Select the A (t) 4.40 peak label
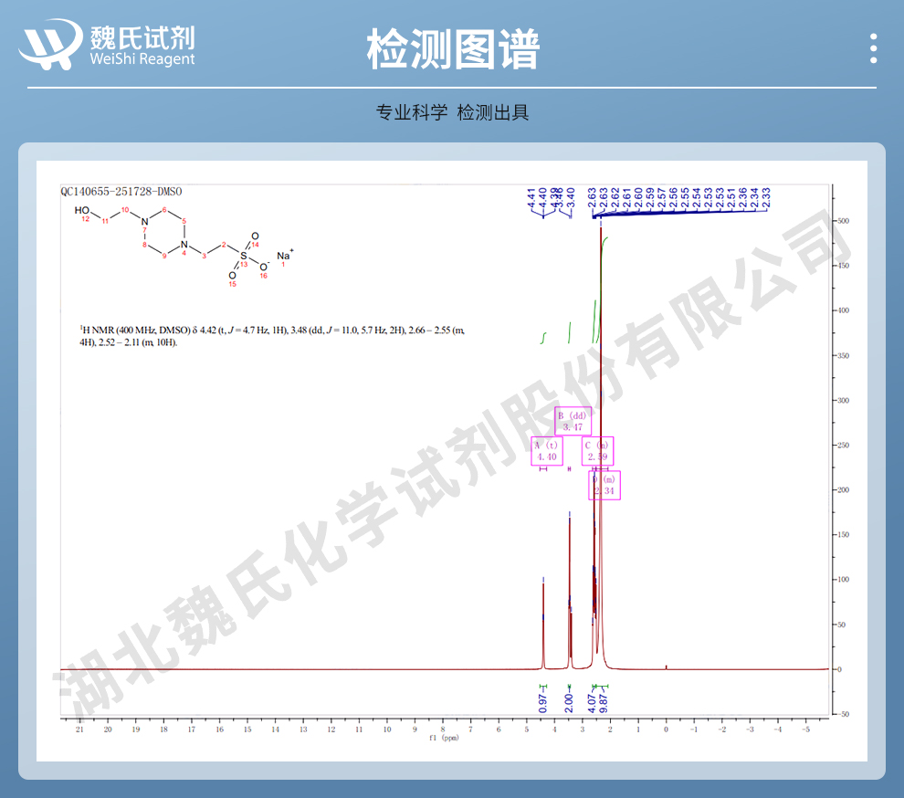 pyautogui.click(x=547, y=451)
